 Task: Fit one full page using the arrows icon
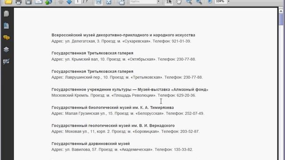click(x=109, y=2)
